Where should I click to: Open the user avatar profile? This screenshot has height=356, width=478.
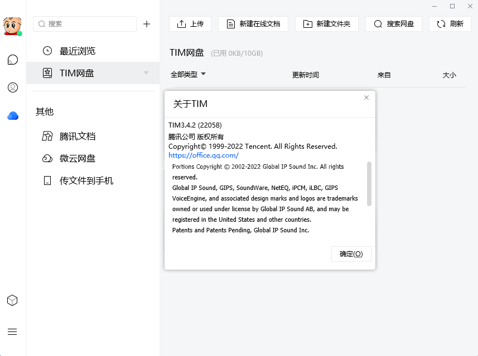pyautogui.click(x=12, y=26)
